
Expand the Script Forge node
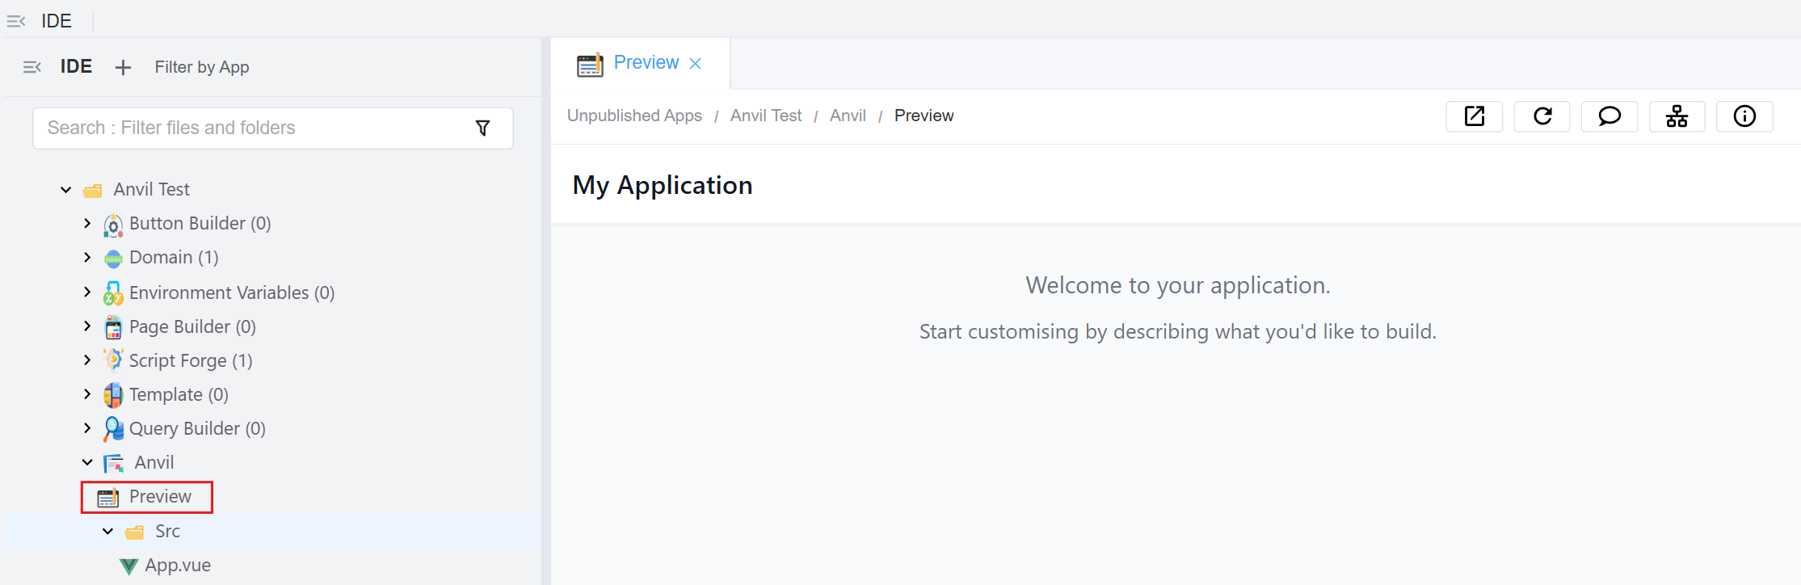(87, 360)
